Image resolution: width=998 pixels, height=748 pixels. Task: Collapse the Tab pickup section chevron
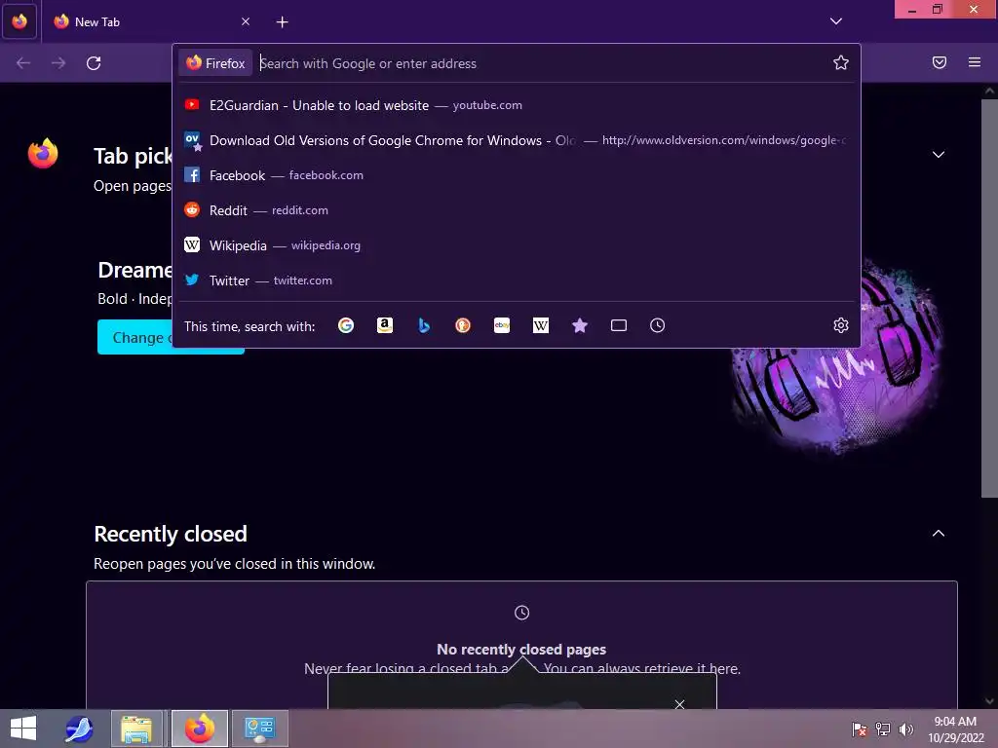pyautogui.click(x=939, y=155)
